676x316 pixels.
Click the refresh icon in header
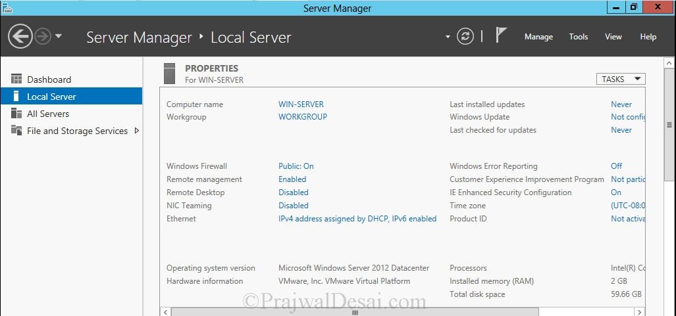tap(465, 37)
